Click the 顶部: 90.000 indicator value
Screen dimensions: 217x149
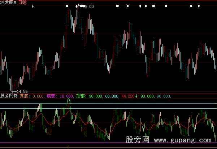pyautogui.click(x=89, y=96)
